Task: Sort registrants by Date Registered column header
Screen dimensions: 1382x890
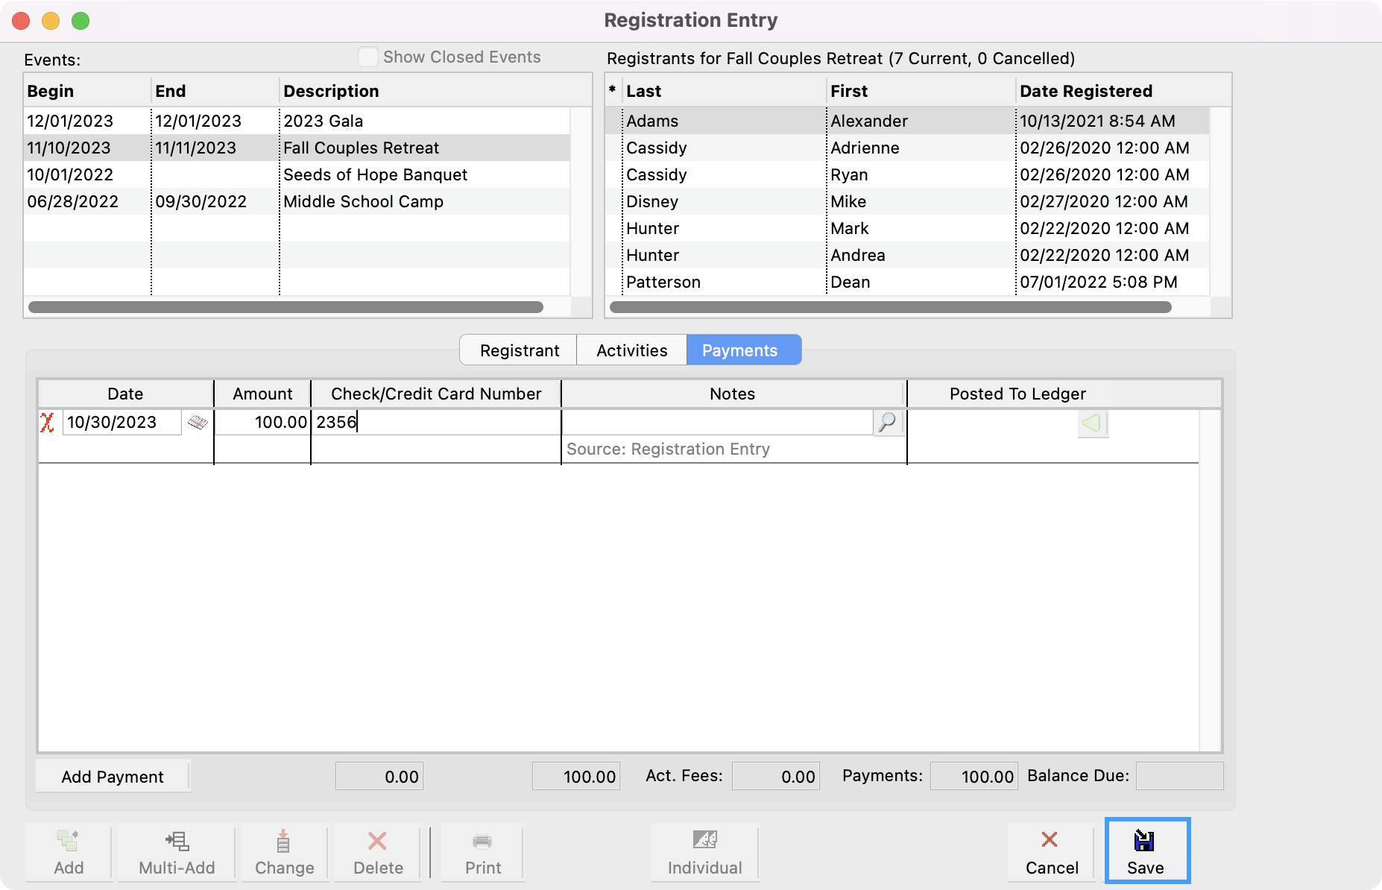Action: [x=1085, y=91]
